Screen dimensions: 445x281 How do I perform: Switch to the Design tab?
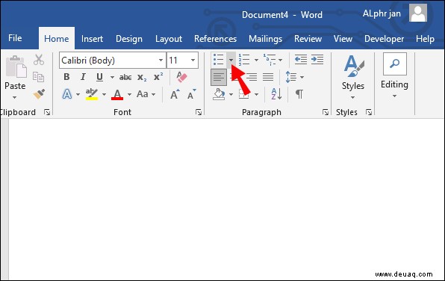pyautogui.click(x=129, y=39)
